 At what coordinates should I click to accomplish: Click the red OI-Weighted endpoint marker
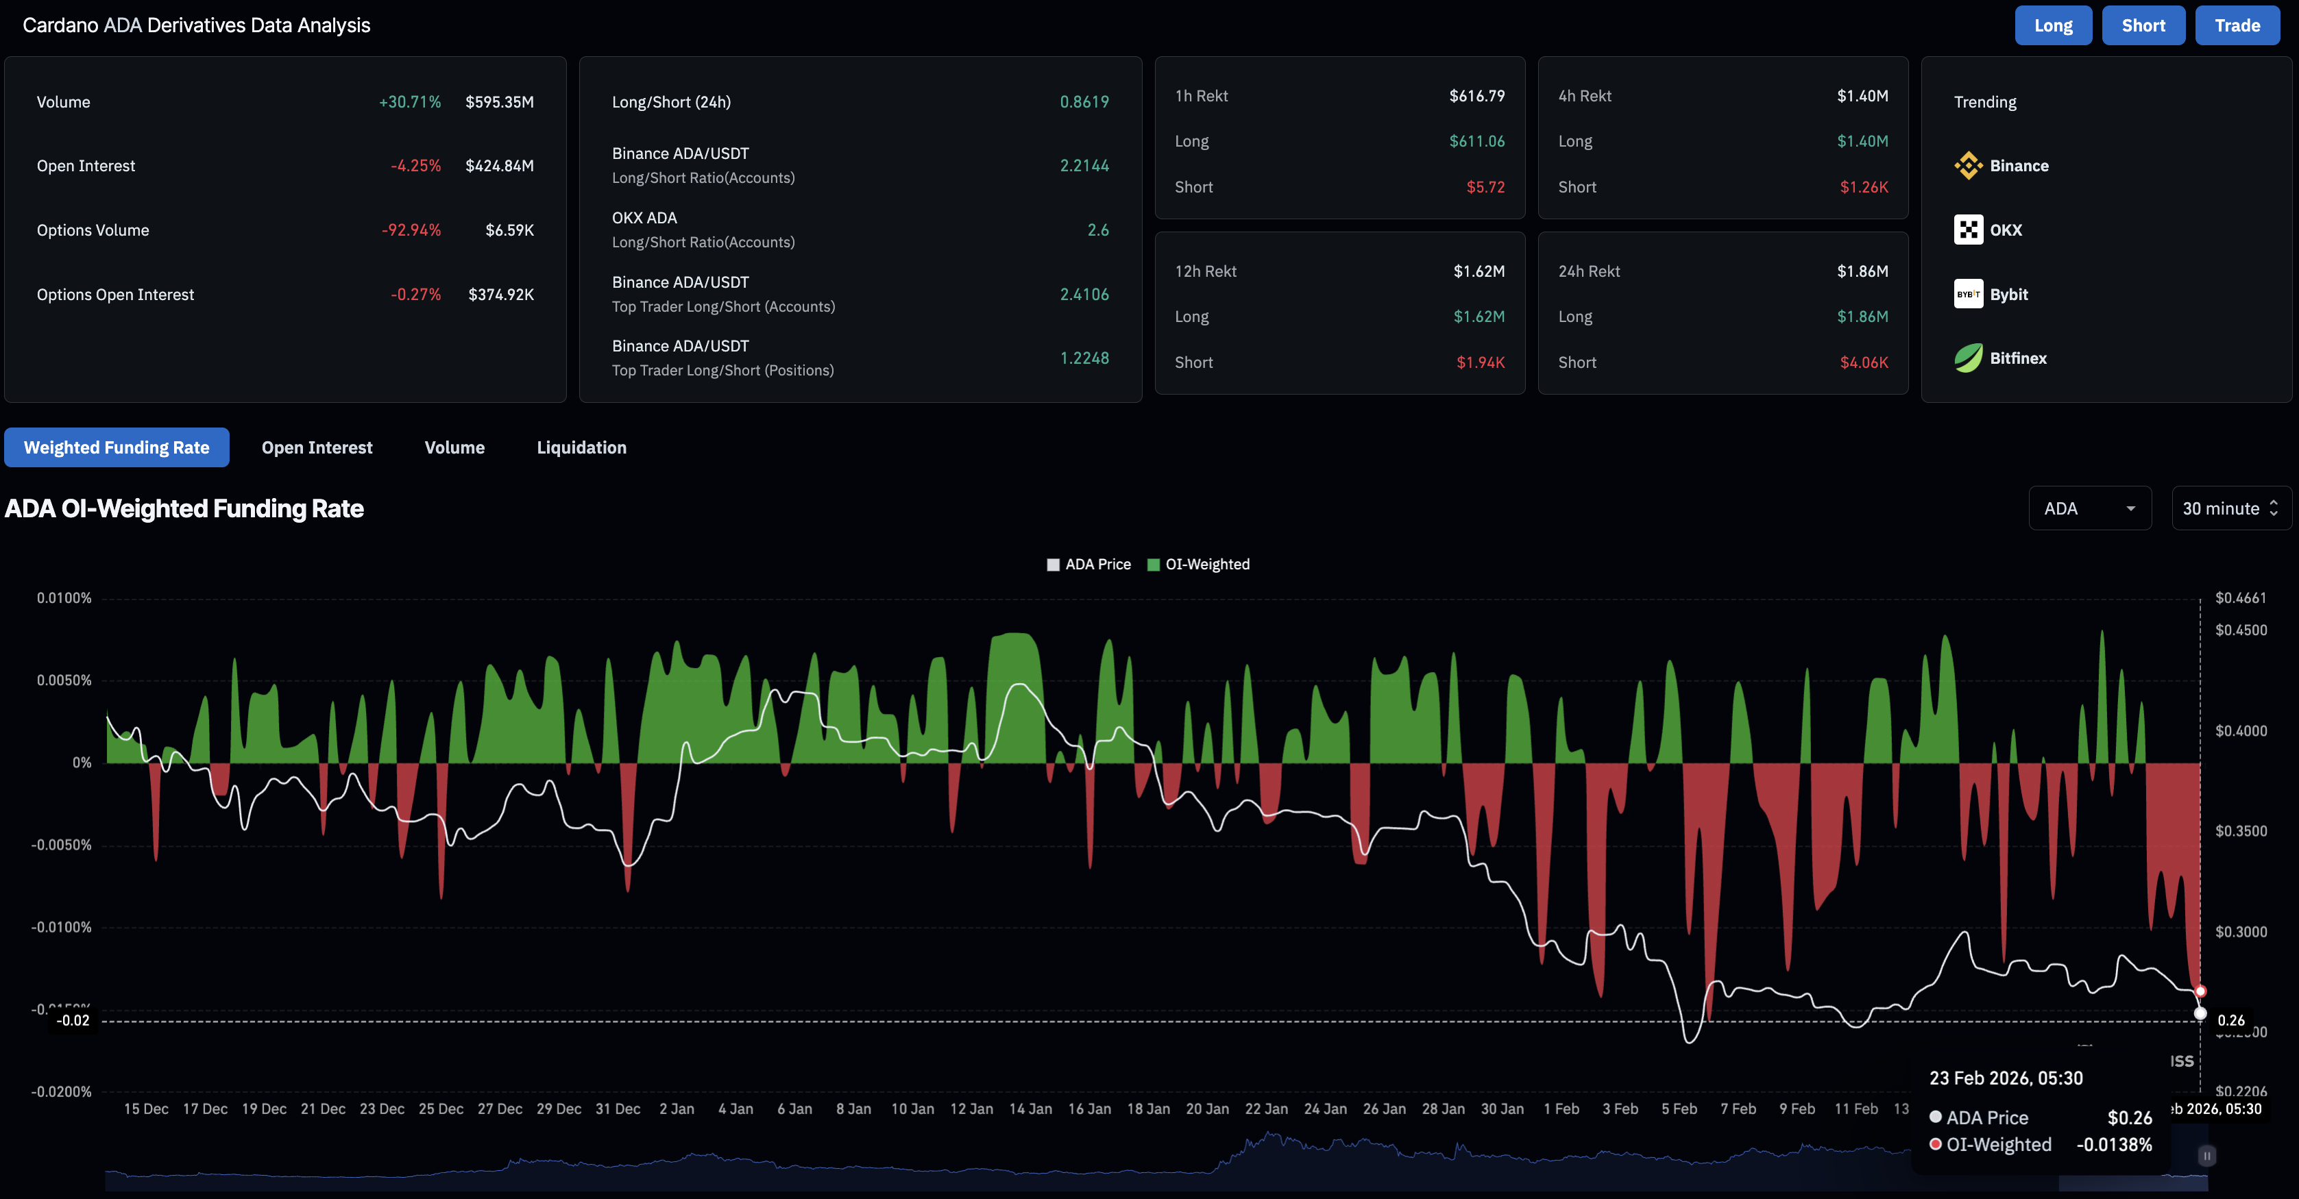point(2200,991)
